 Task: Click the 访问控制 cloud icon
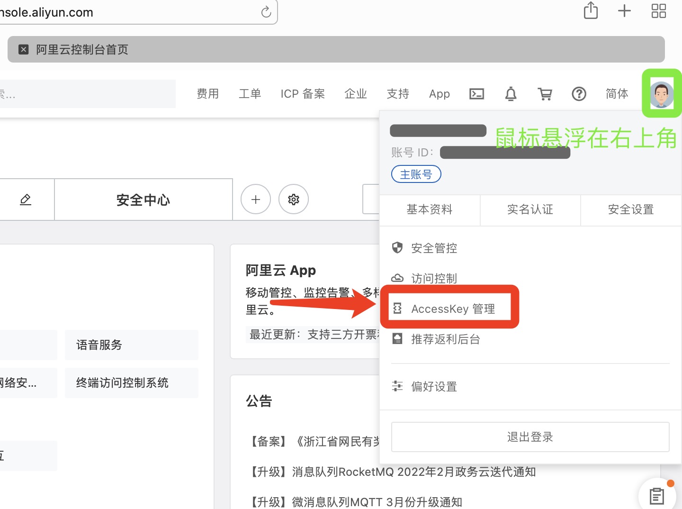[397, 278]
